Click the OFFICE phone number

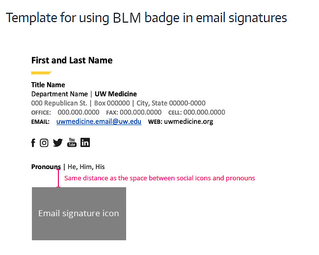79,112
